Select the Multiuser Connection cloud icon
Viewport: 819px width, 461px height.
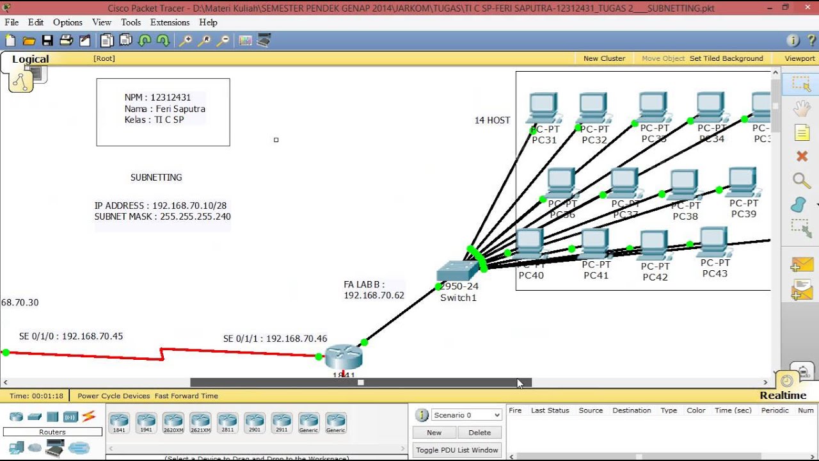coord(79,448)
